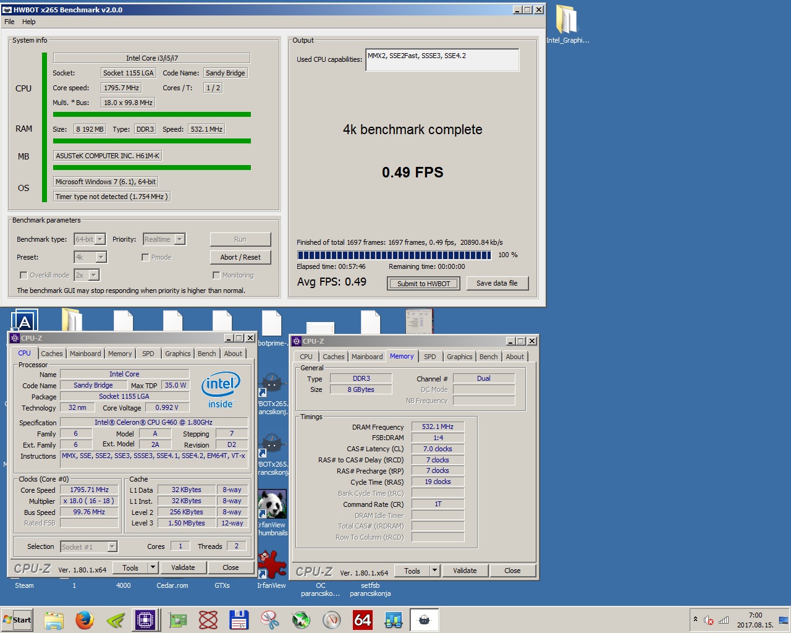Open Mainboard tab in CPU-Z processor window
This screenshot has width=791, height=633.
pyautogui.click(x=85, y=354)
